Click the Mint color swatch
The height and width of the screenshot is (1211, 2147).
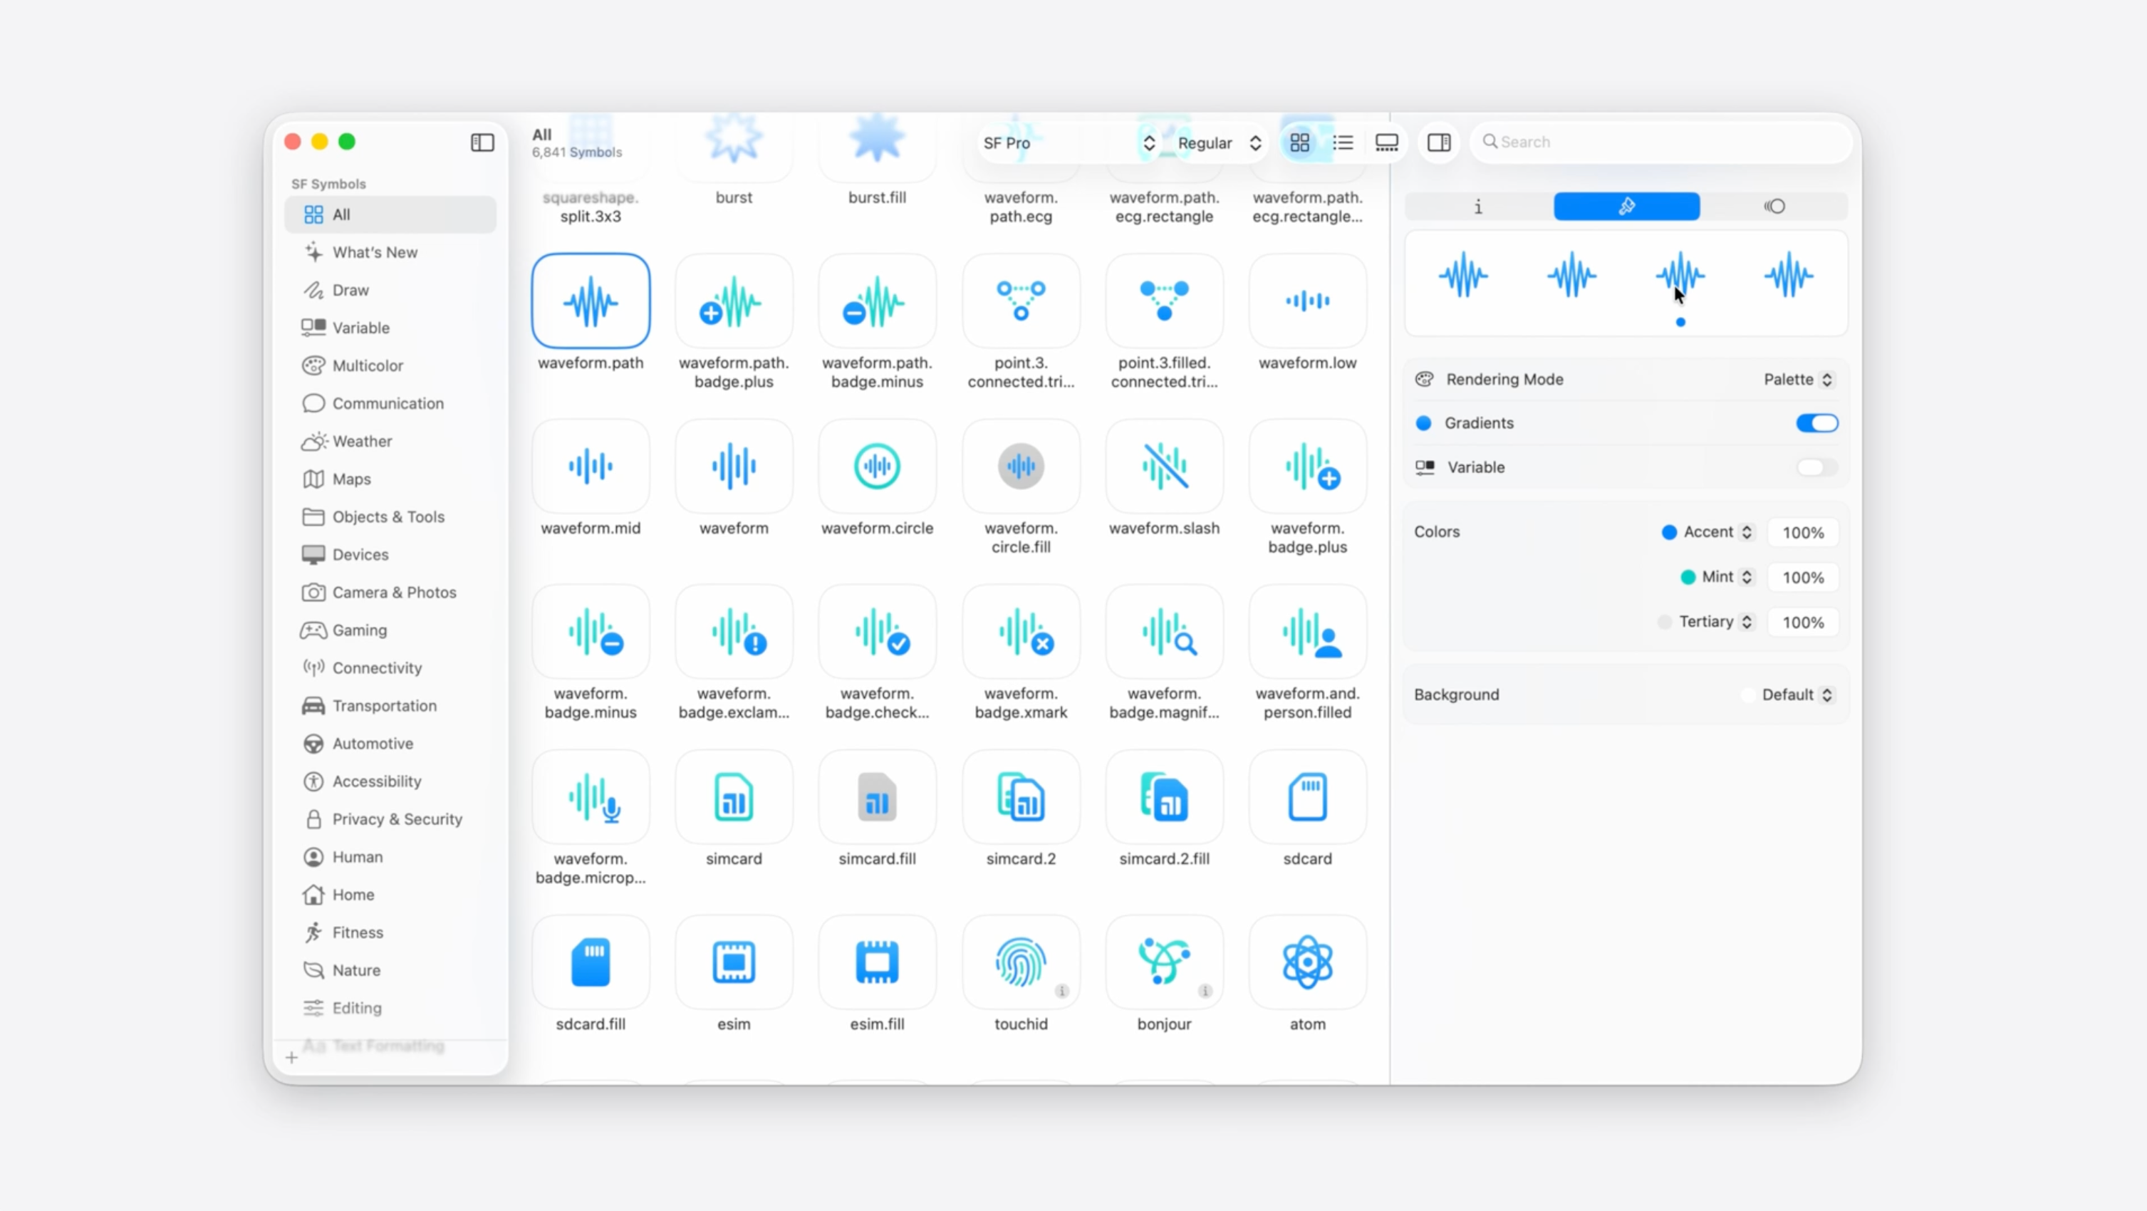point(1688,577)
